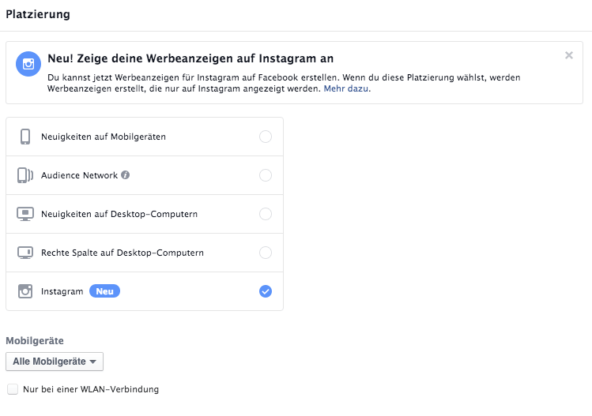Show Audience Network info tooltip icon
The width and height of the screenshot is (592, 416).
[x=126, y=175]
